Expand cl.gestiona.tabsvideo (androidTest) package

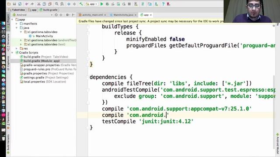[21, 40]
